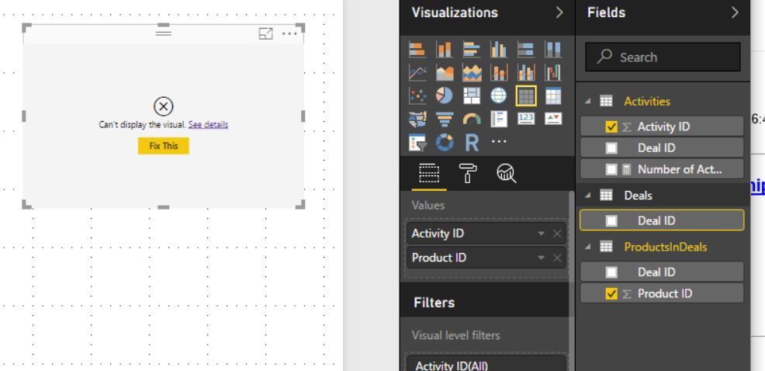This screenshot has width=765, height=371.
Task: Insert a Map globe visualization
Action: 499,95
